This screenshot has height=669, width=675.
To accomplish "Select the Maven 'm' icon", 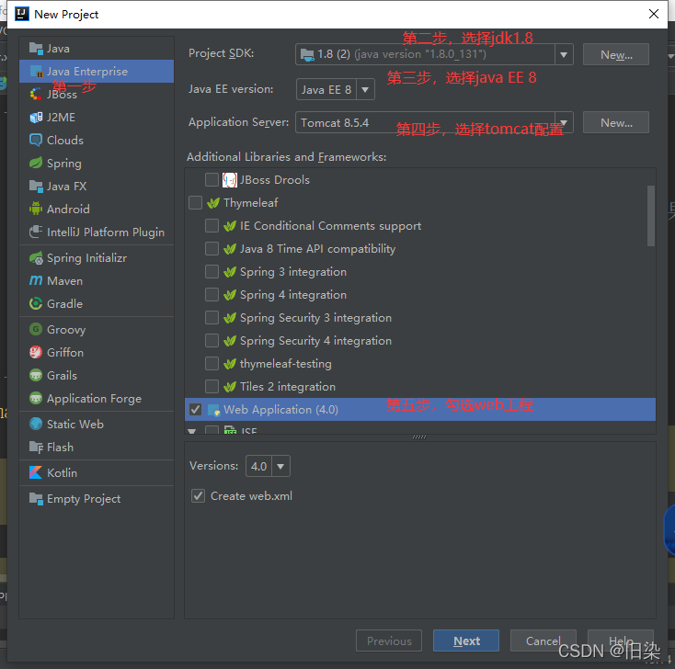I will click(x=36, y=280).
